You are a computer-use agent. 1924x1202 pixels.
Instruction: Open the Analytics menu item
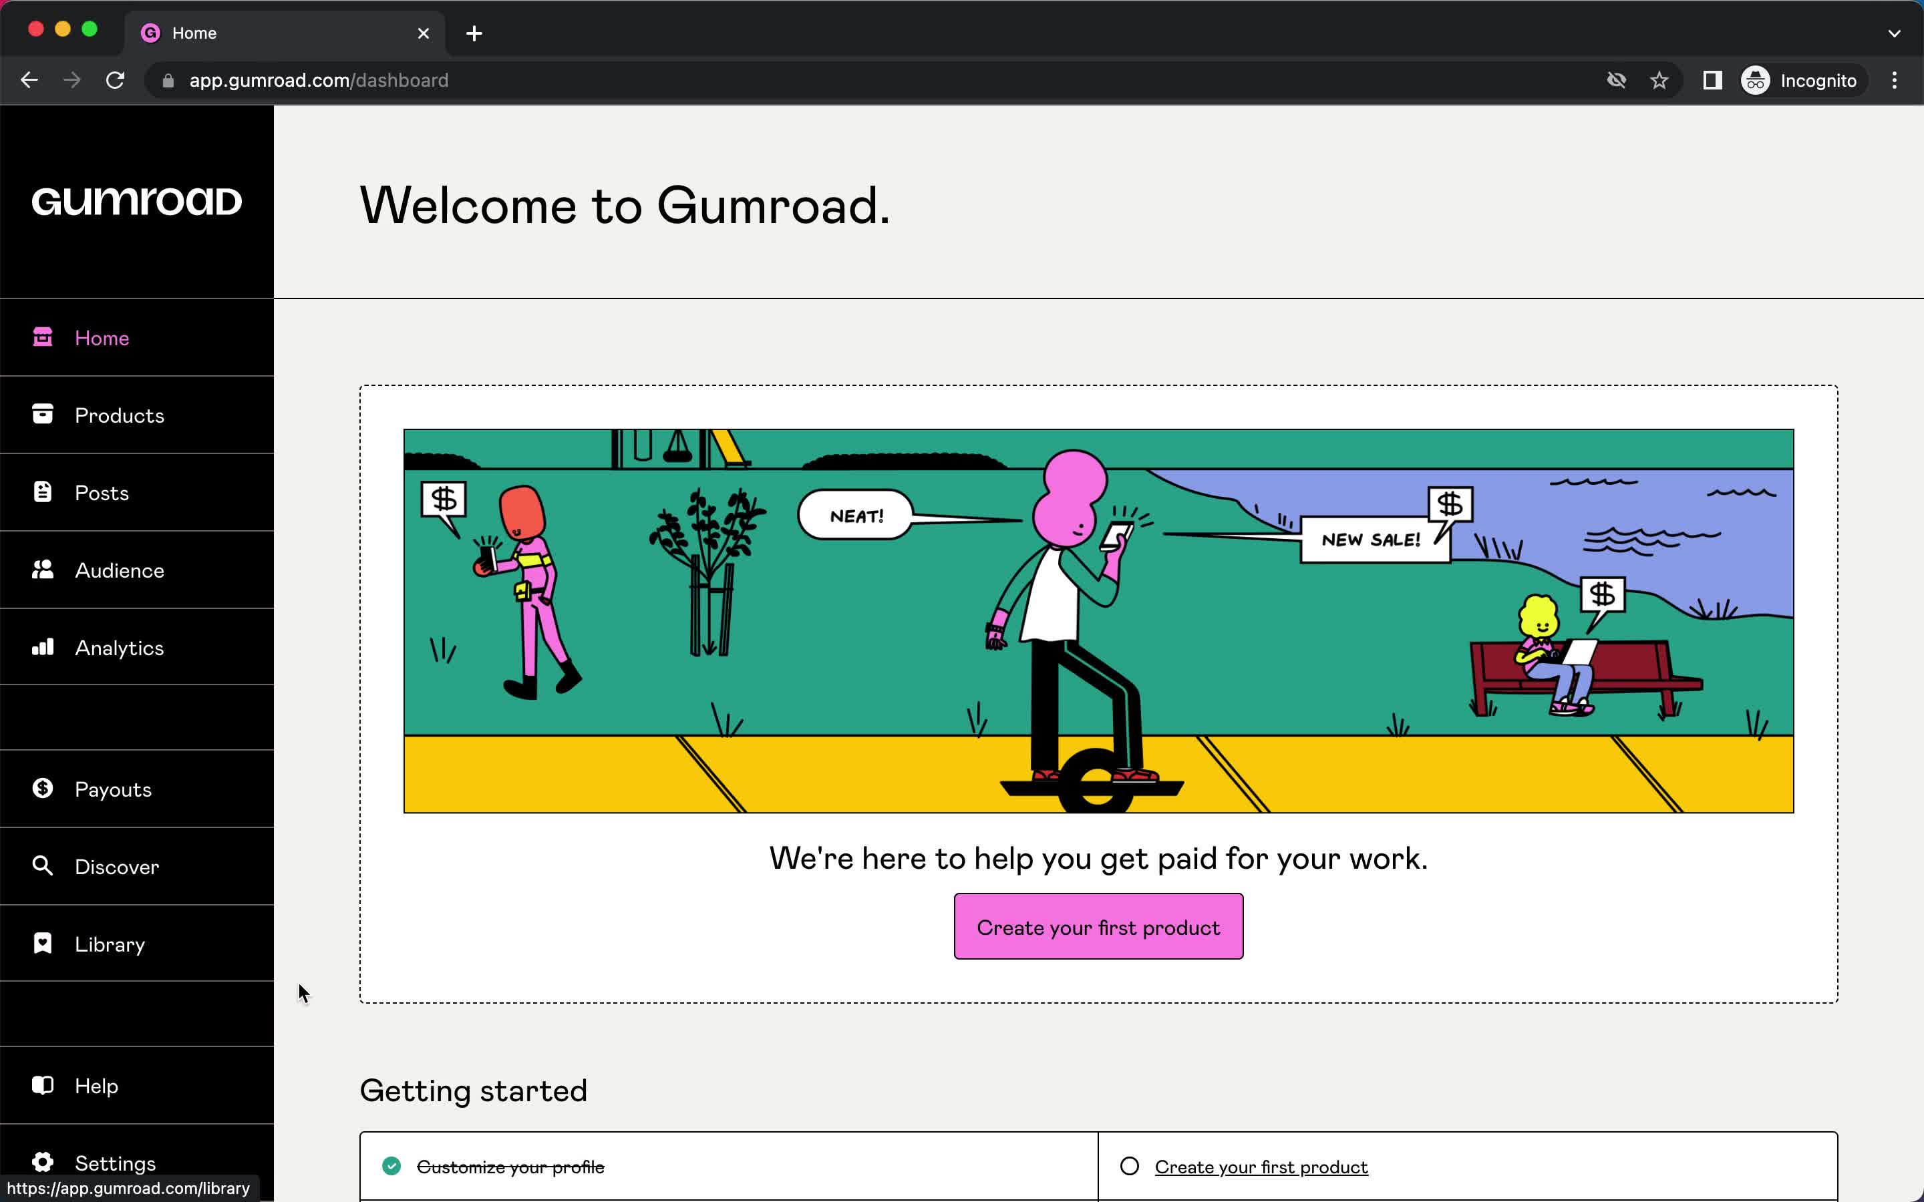coord(137,647)
